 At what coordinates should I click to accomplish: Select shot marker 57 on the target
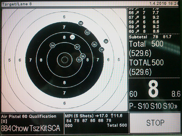[x=77, y=47]
